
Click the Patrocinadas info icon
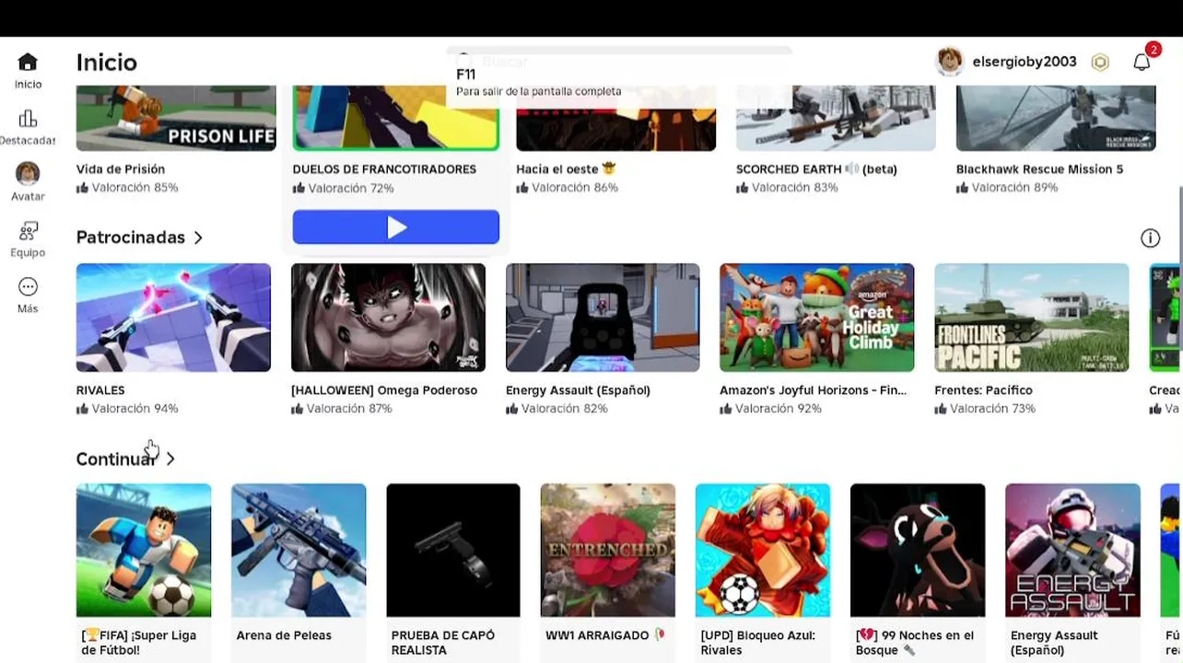pos(1150,238)
